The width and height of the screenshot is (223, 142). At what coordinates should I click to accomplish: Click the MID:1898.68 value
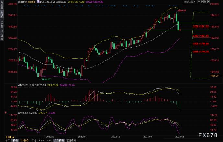59,2
